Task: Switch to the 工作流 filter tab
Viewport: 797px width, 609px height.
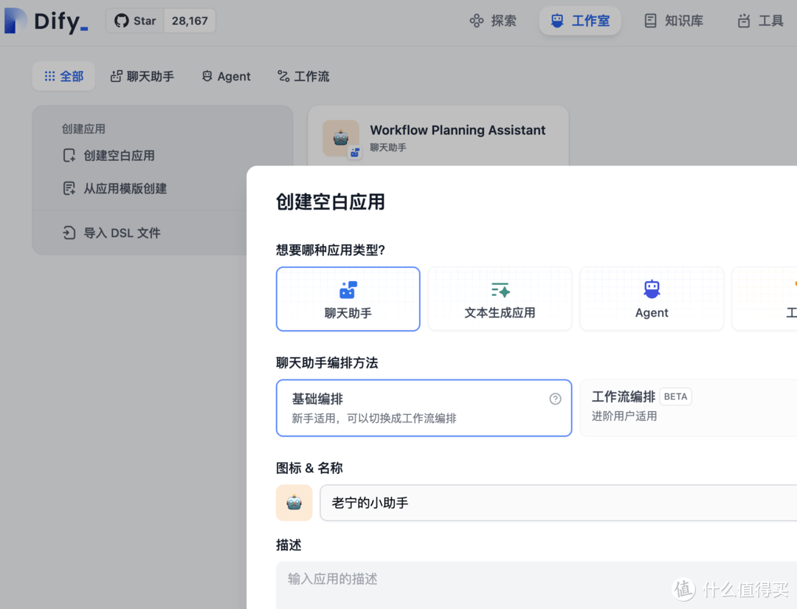Action: click(x=303, y=76)
